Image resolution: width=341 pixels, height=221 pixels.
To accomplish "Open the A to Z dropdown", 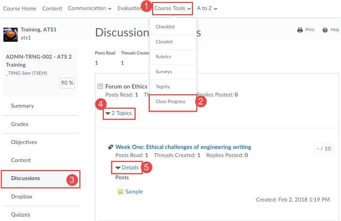I will pos(207,8).
